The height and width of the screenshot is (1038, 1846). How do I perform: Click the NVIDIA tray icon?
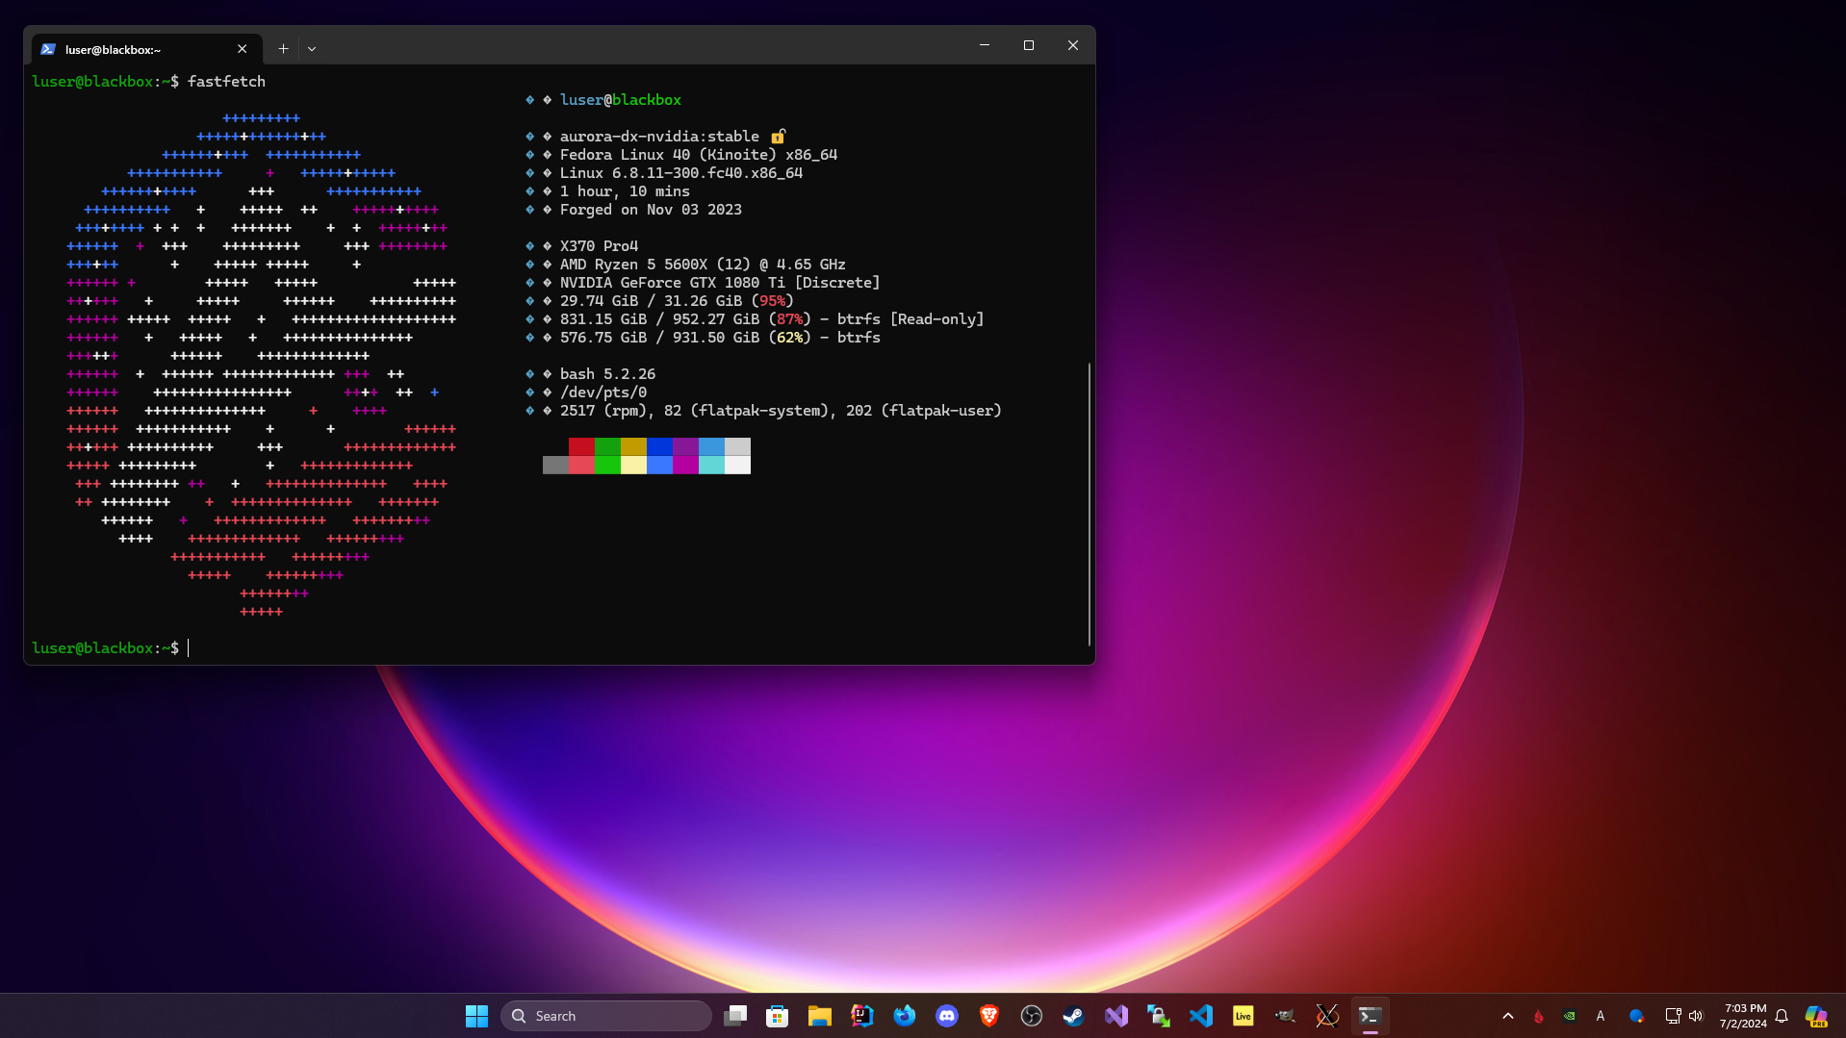(1569, 1016)
